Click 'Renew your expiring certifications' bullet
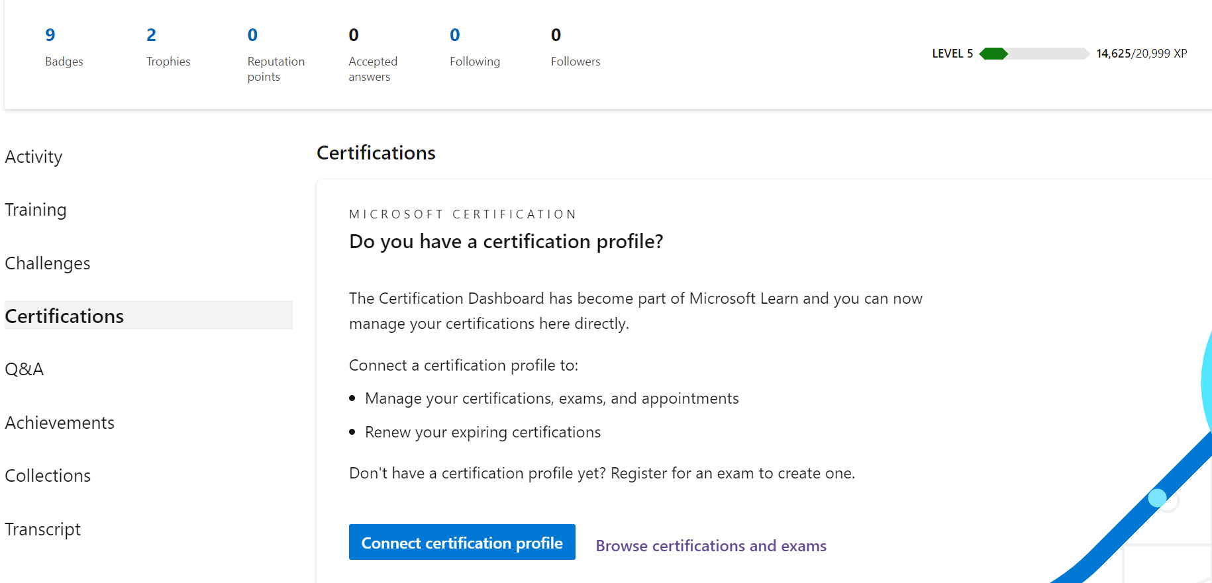Image resolution: width=1212 pixels, height=583 pixels. pyautogui.click(x=483, y=432)
